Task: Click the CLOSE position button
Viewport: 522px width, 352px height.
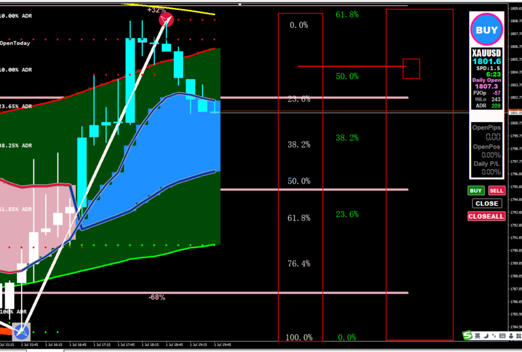Action: click(487, 203)
